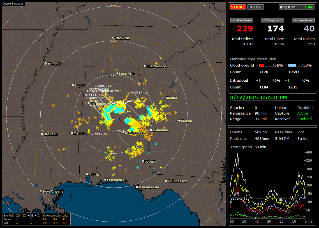
Task: Click the Persistence value 90 min
Action: (261, 113)
